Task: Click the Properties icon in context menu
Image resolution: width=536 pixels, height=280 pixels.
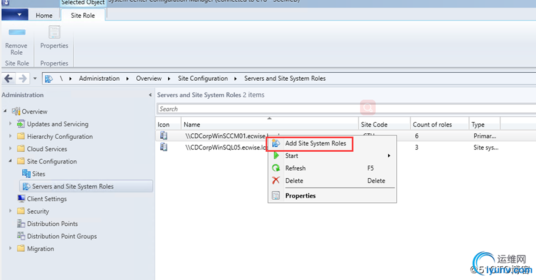Action: click(275, 196)
